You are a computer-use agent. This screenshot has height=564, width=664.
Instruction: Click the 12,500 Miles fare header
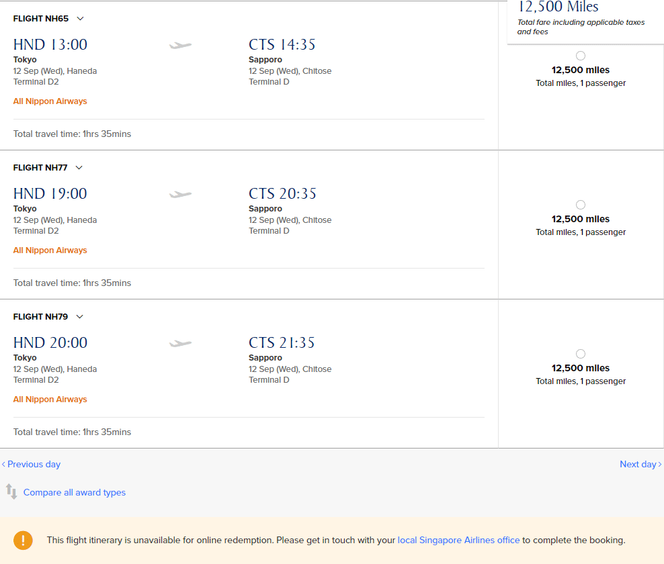pos(558,7)
